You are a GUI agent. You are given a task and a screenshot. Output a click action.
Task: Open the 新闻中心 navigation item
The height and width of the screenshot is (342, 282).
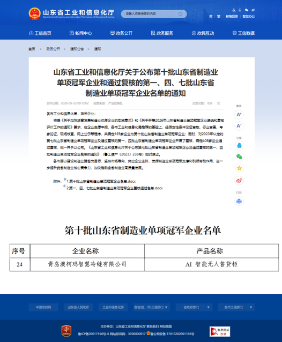[x=81, y=33]
